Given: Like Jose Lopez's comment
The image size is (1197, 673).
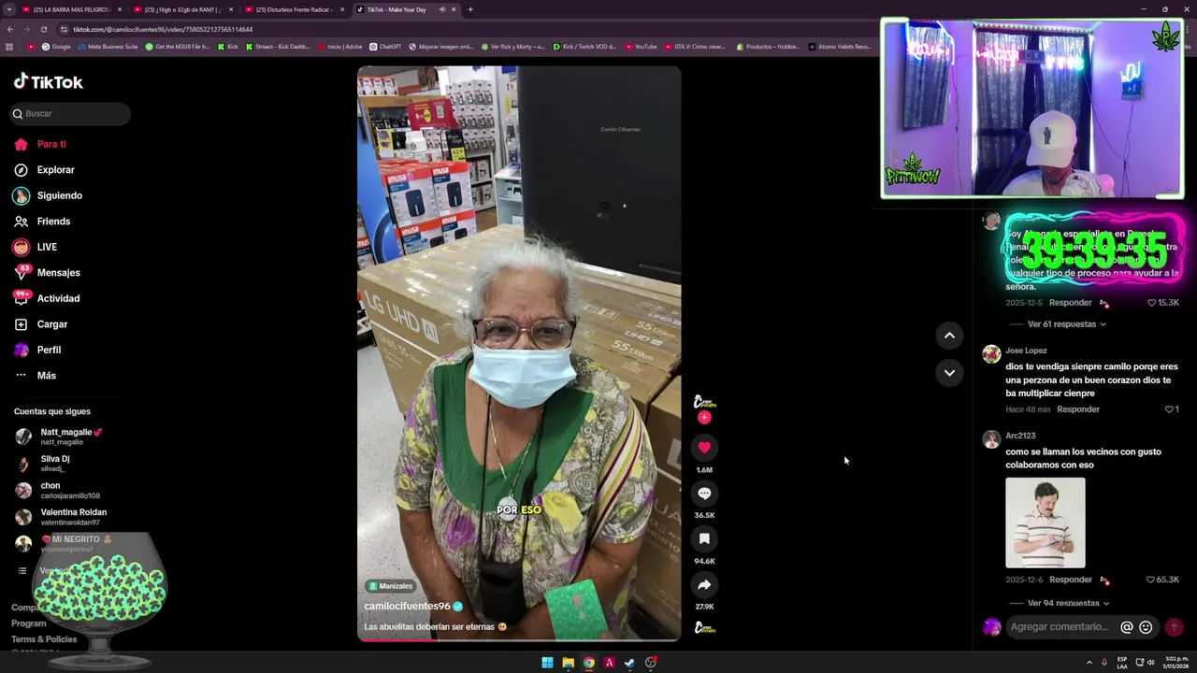Looking at the screenshot, I should pos(1172,409).
